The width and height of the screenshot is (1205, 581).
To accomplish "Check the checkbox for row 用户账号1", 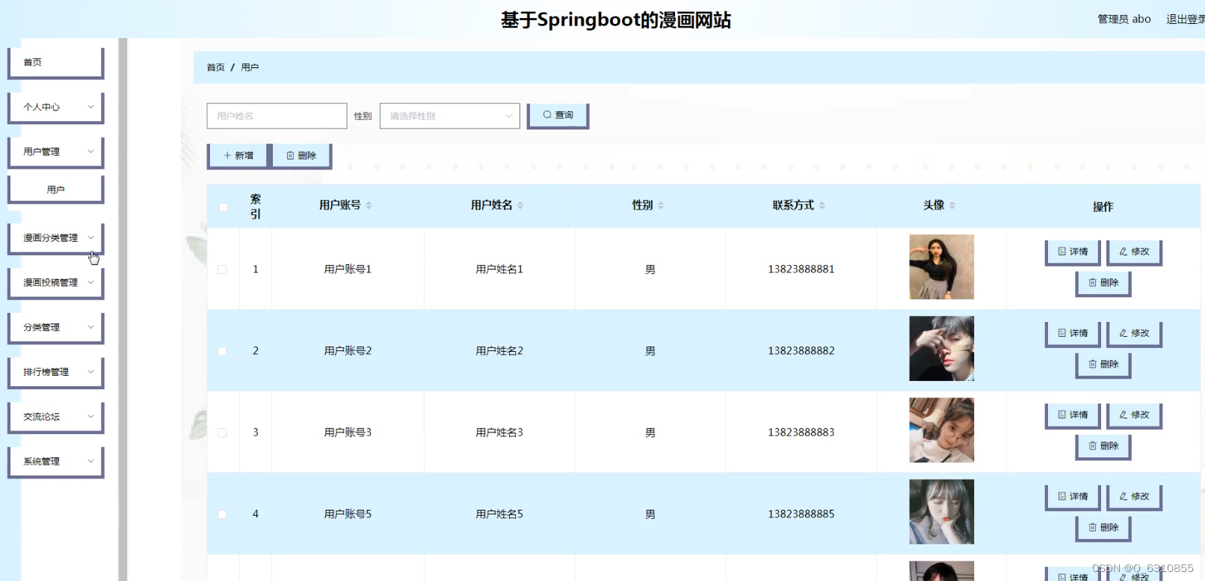I will (222, 270).
